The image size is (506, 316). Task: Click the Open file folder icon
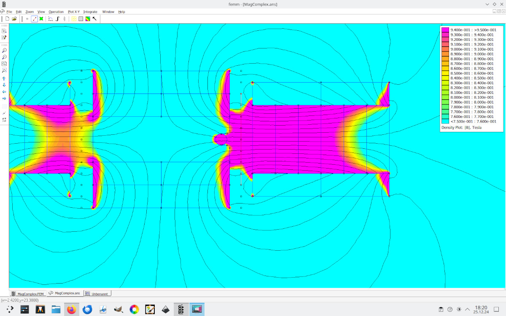pos(14,19)
